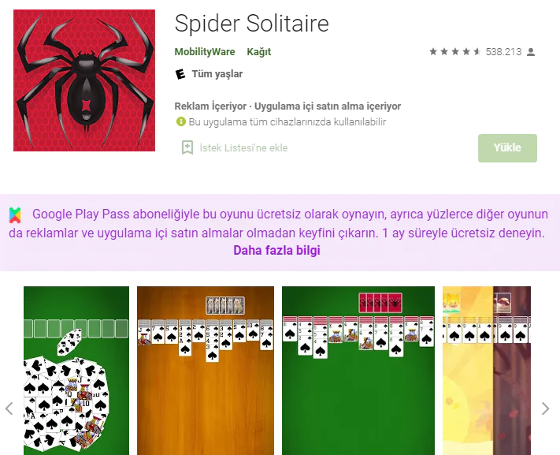Viewport: 560px width, 455px height.
Task: Open the scattered cards screenshot thumbnail
Action: (x=76, y=371)
